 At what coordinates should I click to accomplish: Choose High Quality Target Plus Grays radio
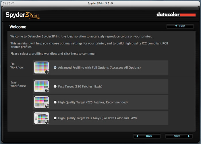(x=55, y=118)
